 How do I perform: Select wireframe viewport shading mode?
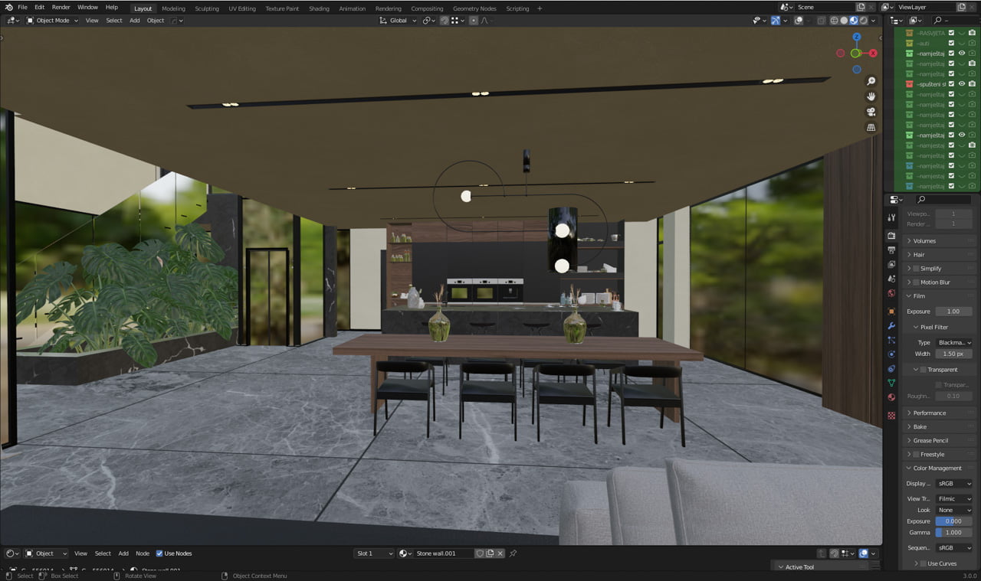click(x=834, y=21)
